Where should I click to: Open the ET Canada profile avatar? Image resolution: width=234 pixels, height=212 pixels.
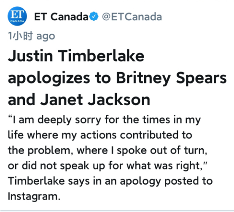pos(17,16)
